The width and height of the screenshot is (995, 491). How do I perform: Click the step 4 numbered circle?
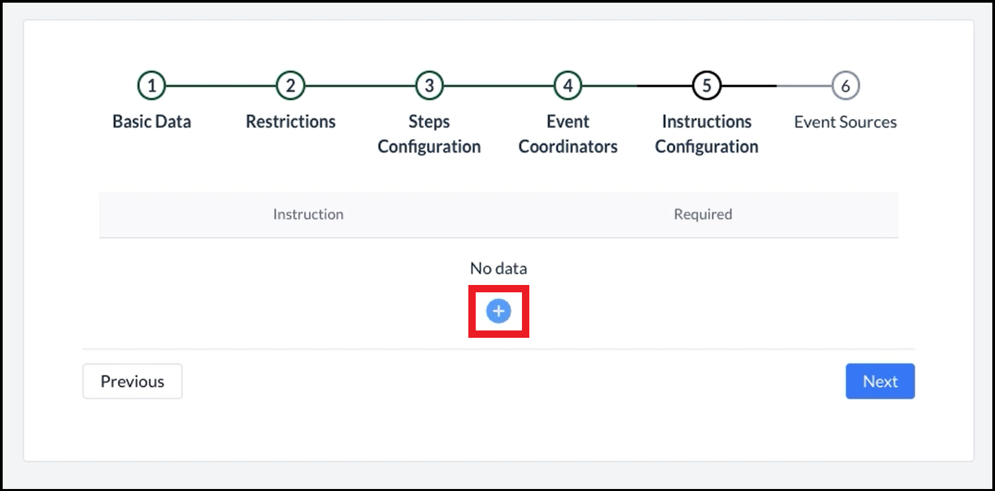pyautogui.click(x=568, y=86)
